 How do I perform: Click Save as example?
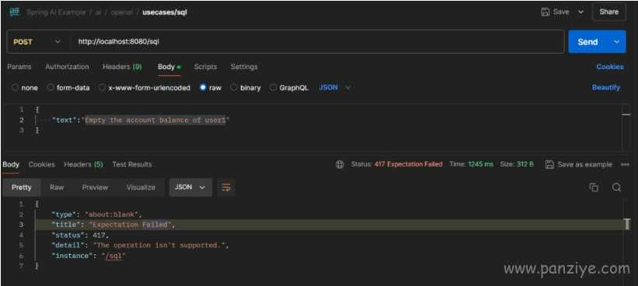[x=579, y=164]
